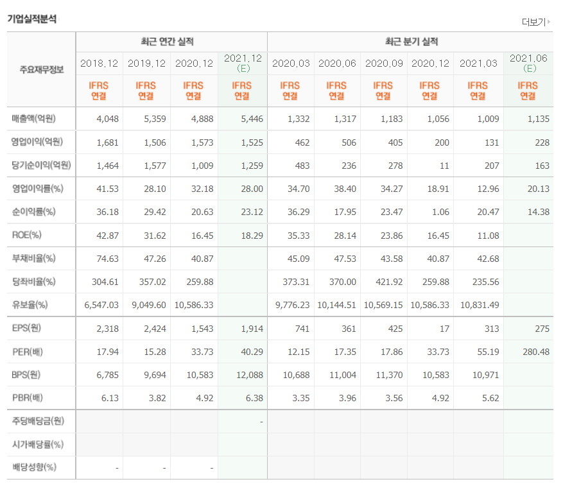Select the 2021.06 (E) column header
This screenshot has height=484, width=563.
pyautogui.click(x=528, y=63)
